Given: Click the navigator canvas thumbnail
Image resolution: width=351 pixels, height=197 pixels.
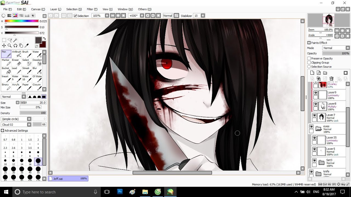Looking at the screenshot, I should coord(329,20).
